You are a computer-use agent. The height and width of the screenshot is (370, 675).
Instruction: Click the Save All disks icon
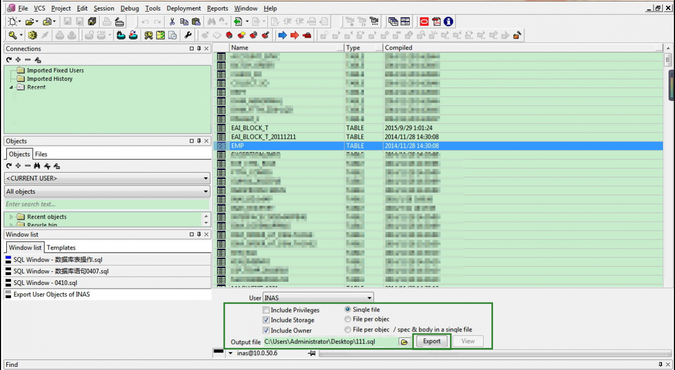pos(93,22)
